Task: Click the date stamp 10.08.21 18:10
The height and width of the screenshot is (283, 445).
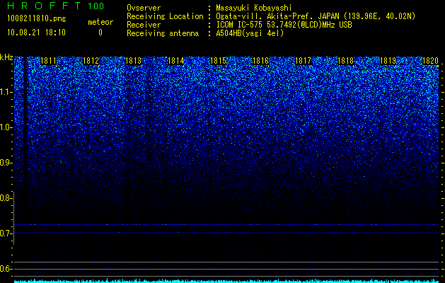Action: point(36,33)
